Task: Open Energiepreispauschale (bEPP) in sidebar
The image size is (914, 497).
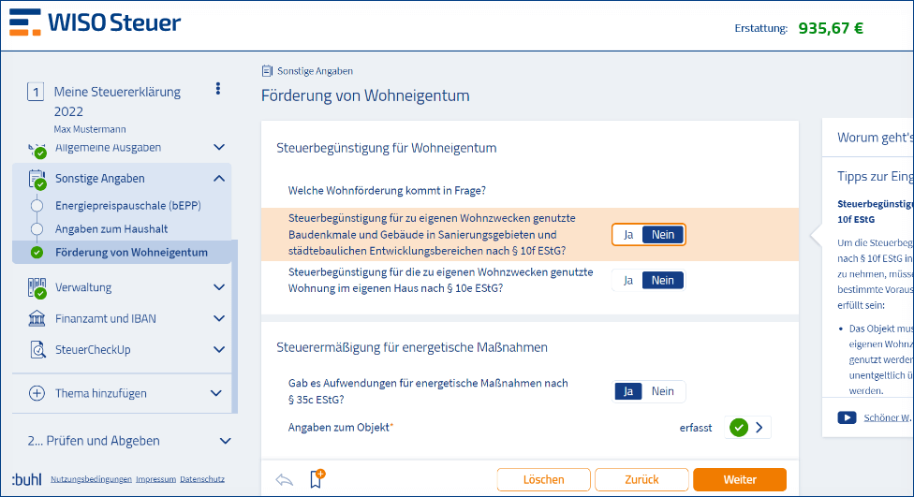Action: 127,206
